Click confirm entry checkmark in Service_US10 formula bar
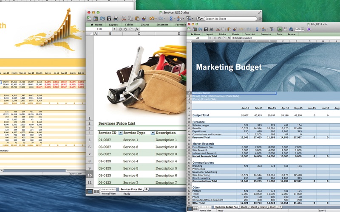The width and height of the screenshot is (340, 212). click(125, 29)
